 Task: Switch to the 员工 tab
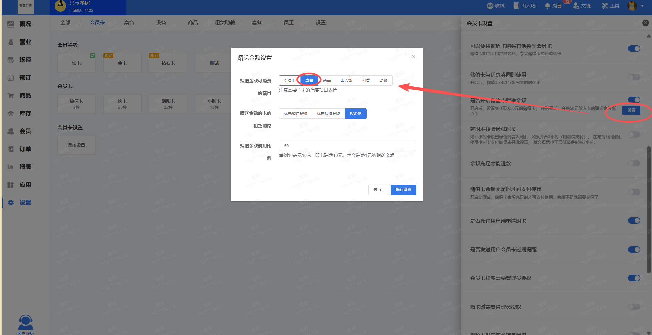(288, 23)
